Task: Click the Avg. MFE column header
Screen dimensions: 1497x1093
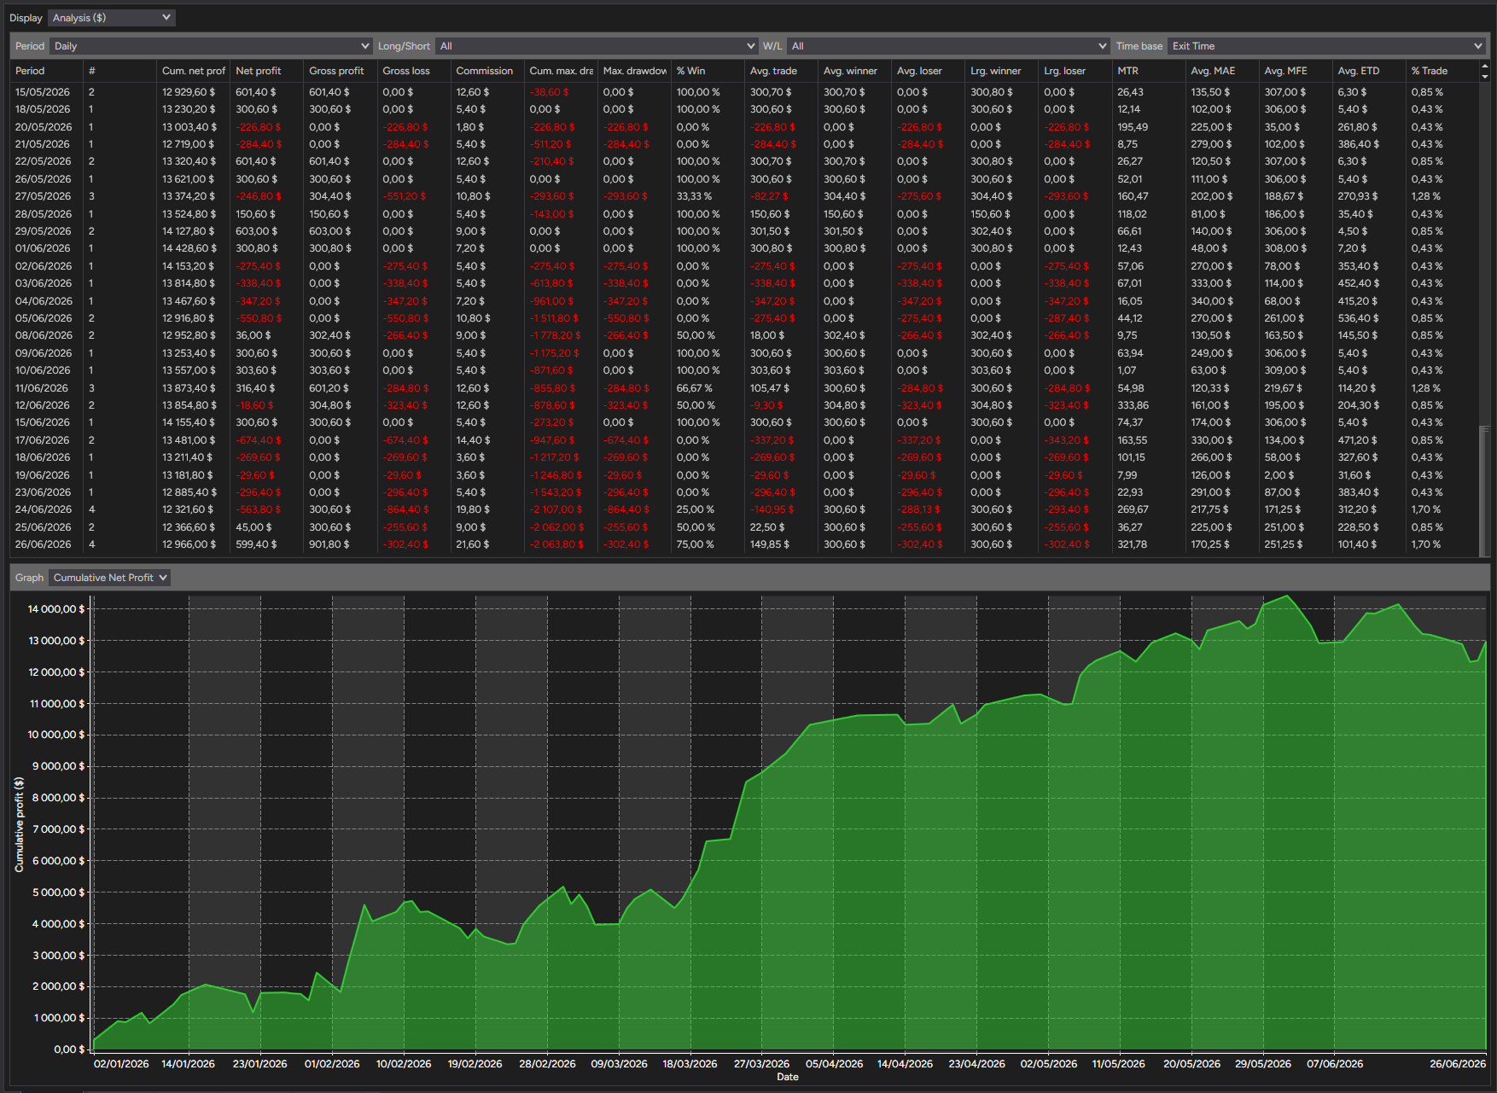Action: pos(1294,71)
